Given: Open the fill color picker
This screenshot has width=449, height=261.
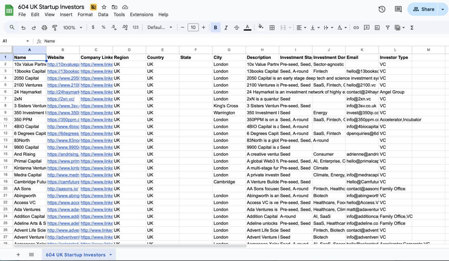Looking at the screenshot, I should click(x=261, y=28).
